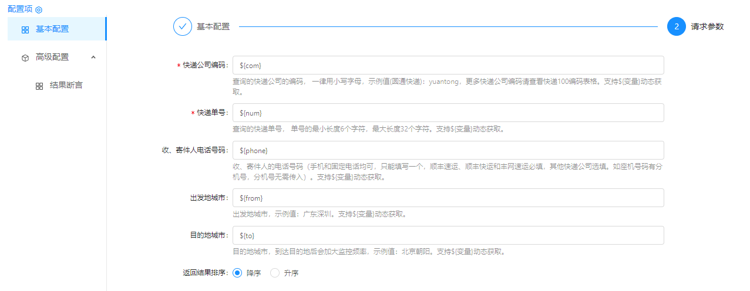Go back to the 基本配置 step title
750x291 pixels.
click(x=213, y=26)
